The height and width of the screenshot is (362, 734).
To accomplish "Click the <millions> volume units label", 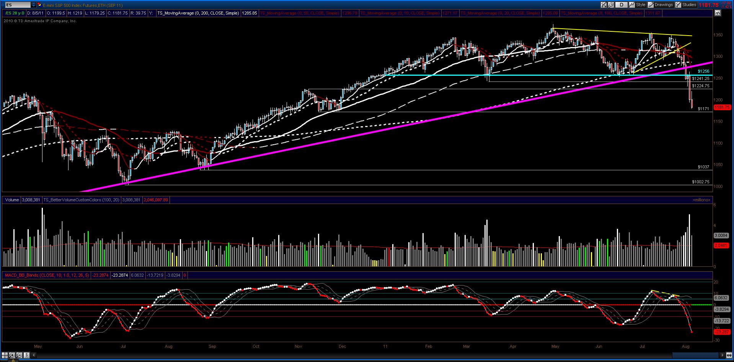I will click(701, 200).
